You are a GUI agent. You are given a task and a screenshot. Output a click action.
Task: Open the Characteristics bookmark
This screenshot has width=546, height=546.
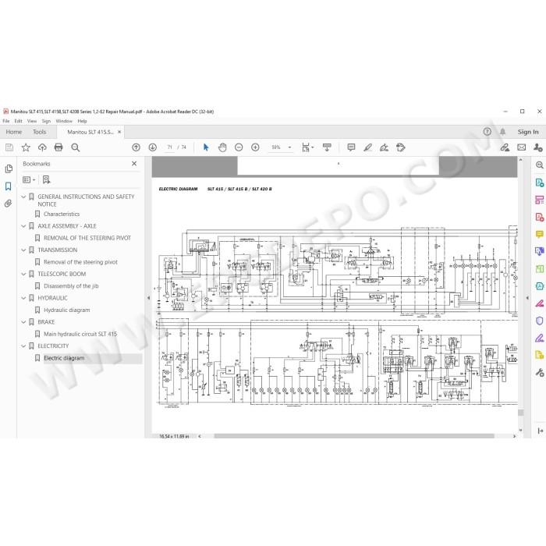pos(62,214)
